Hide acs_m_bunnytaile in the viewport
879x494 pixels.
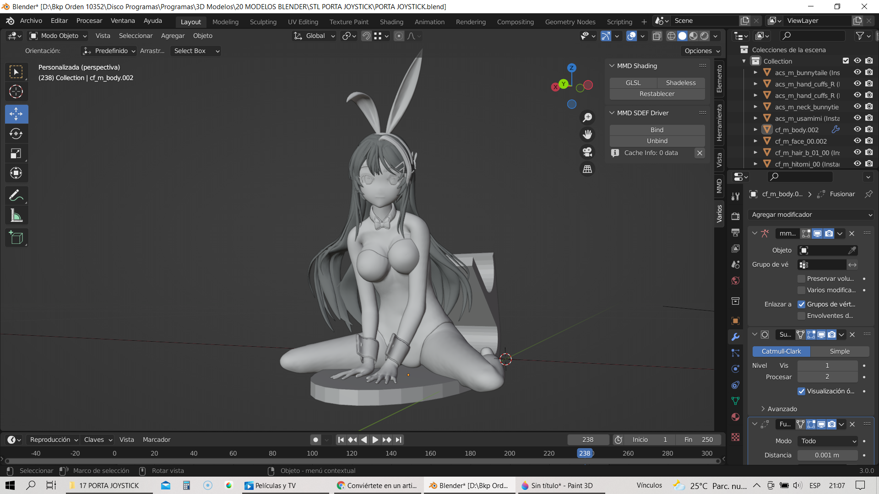point(857,72)
